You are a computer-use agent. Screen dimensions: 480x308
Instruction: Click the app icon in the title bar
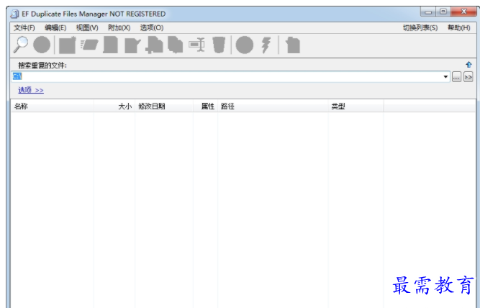pos(14,14)
